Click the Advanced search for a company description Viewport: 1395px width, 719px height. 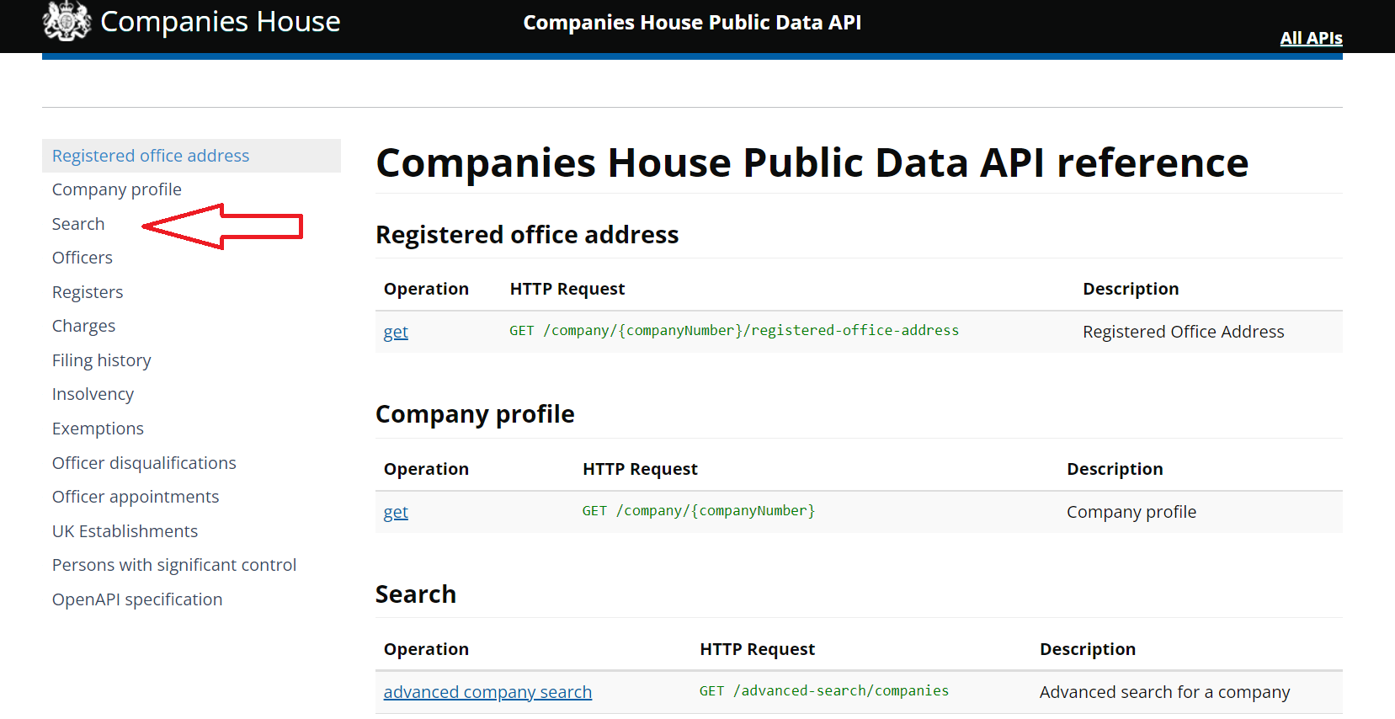pos(1164,692)
